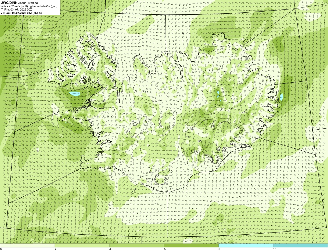Click the '8' tick label under the colour bar
The width and height of the screenshot is (328, 251).
pos(219,249)
